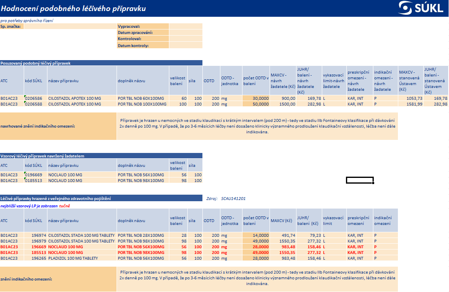Select the ODTD count cell 30,0000
The width and height of the screenshot is (449, 292).
tap(256, 98)
